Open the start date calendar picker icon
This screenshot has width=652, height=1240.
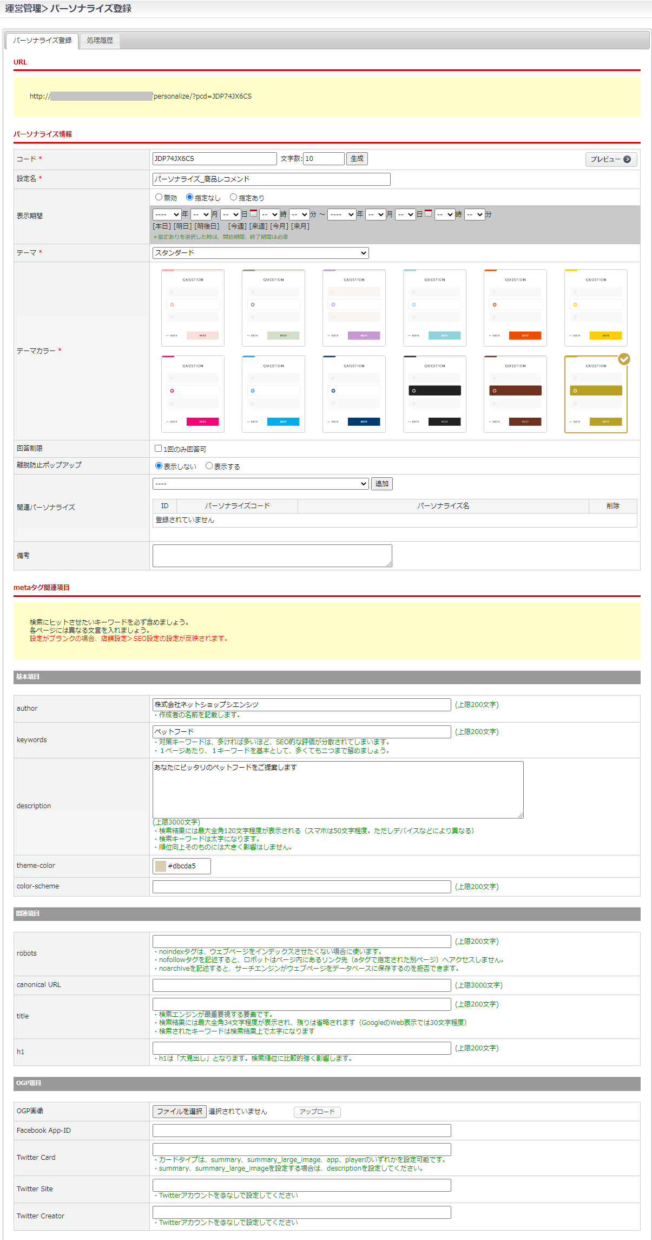point(253,214)
